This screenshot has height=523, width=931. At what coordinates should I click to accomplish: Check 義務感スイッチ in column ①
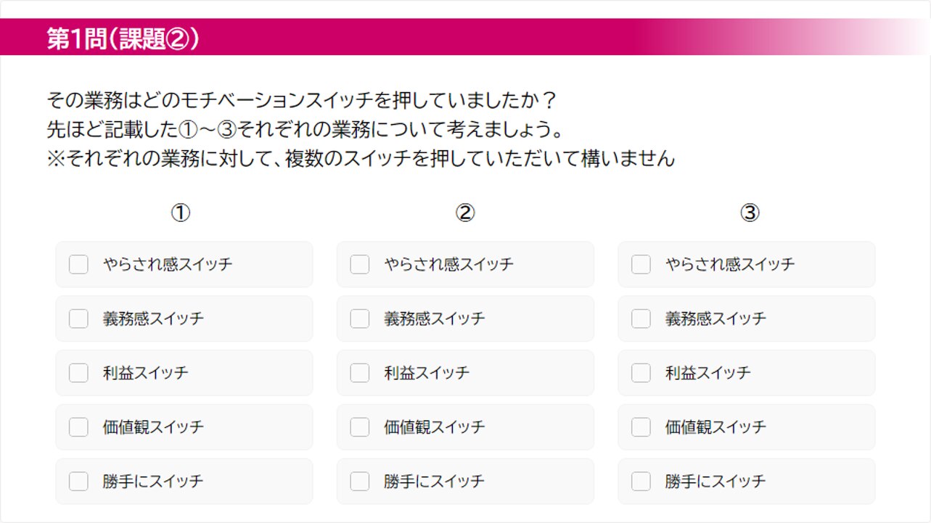click(78, 318)
